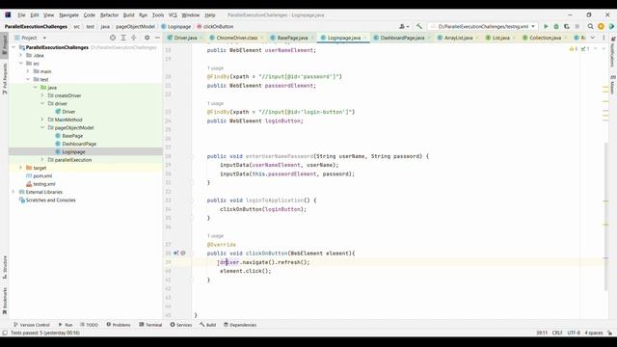Expand all icon in Project panel
Image resolution: width=617 pixels, height=347 pixels.
123,38
